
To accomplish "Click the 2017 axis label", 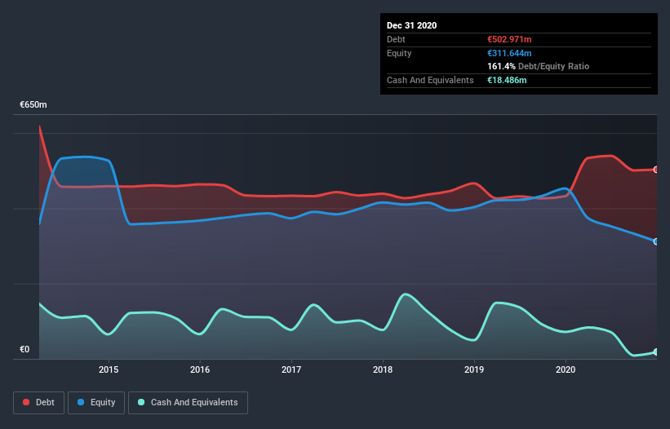I will pos(291,369).
